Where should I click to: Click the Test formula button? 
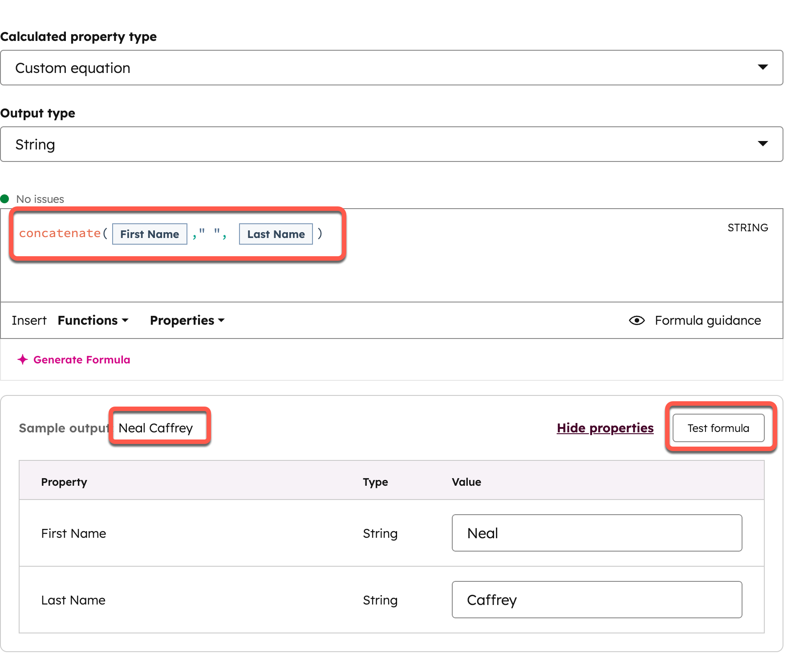tap(718, 428)
